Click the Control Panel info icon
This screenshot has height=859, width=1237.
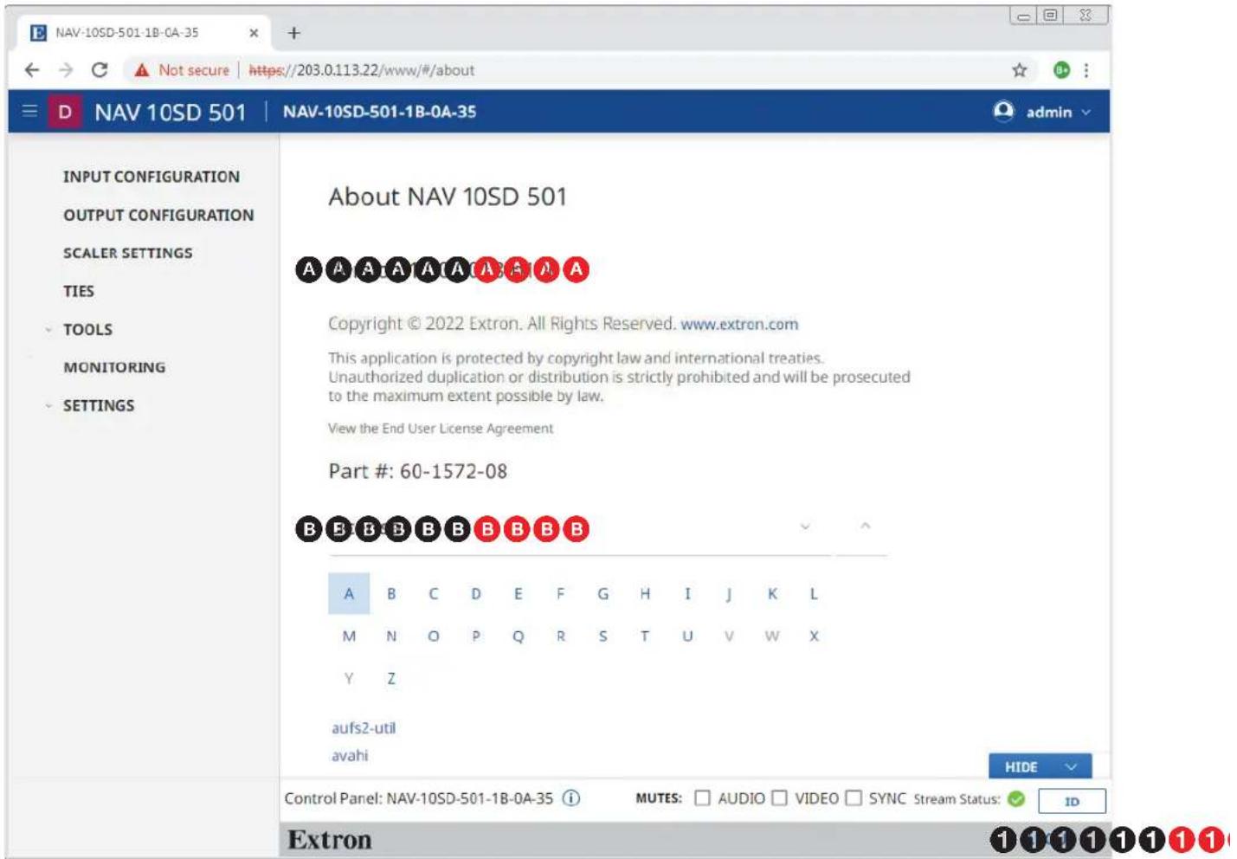click(571, 798)
